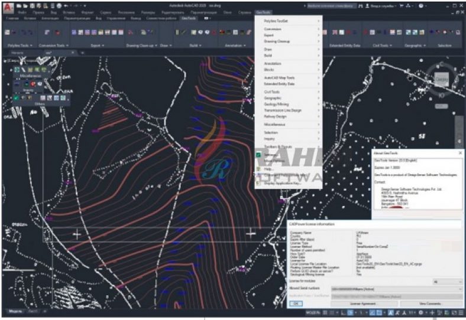Open the Allowed Serial numbers combo box
The height and width of the screenshot is (320, 466).
point(396,289)
